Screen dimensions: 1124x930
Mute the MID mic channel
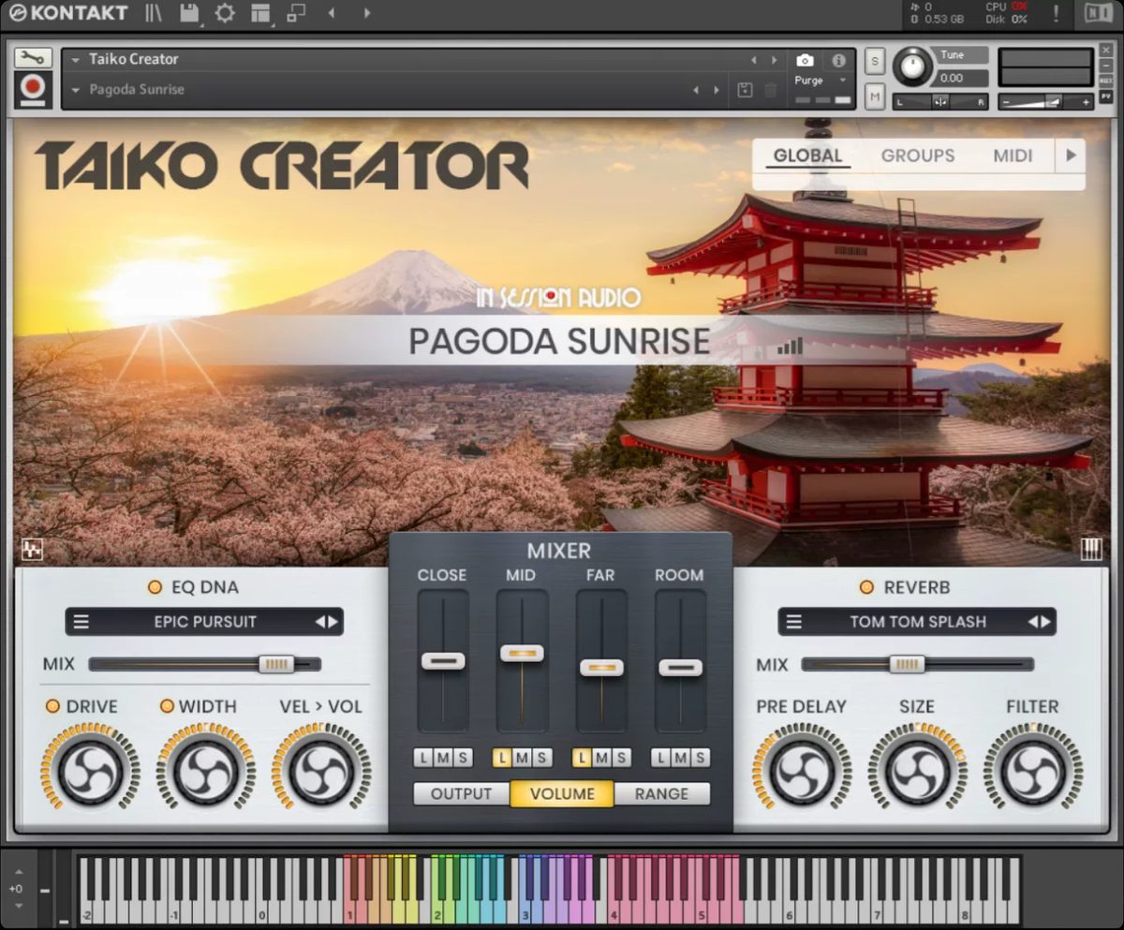coord(523,758)
